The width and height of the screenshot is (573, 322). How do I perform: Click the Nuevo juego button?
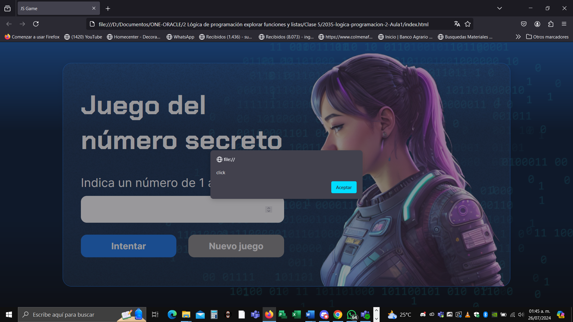236,246
